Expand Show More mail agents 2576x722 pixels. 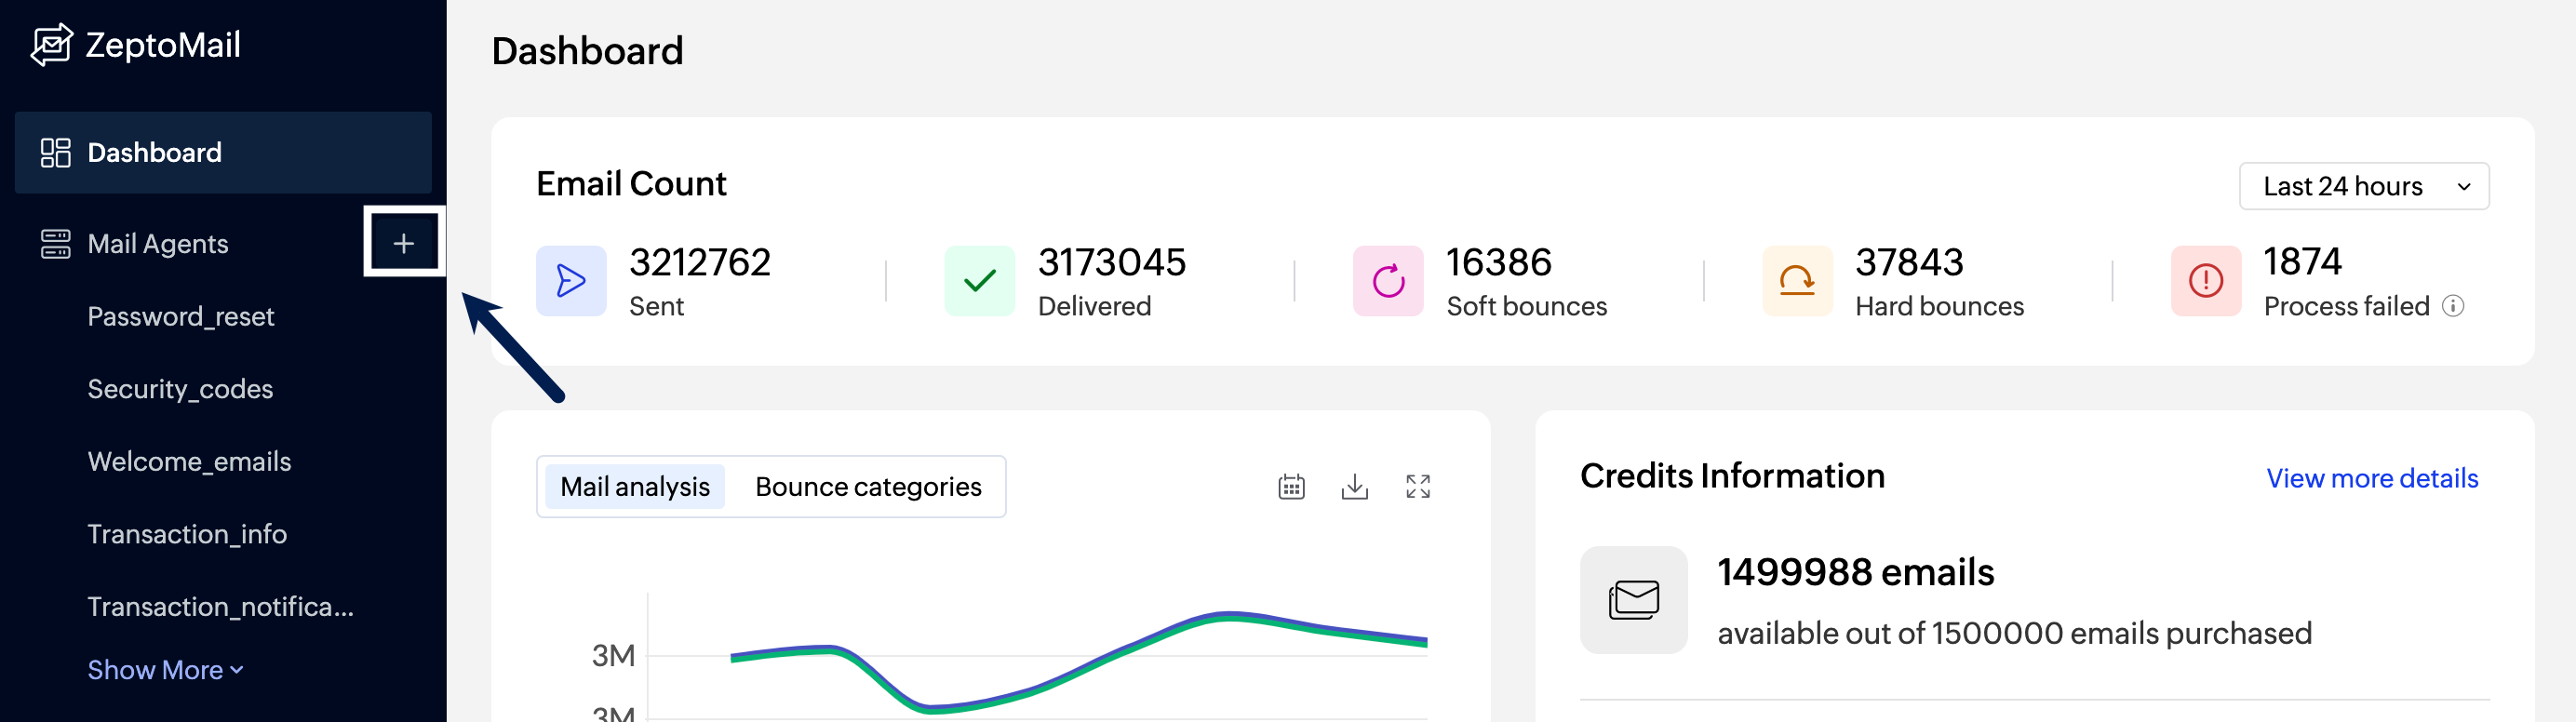coord(165,670)
